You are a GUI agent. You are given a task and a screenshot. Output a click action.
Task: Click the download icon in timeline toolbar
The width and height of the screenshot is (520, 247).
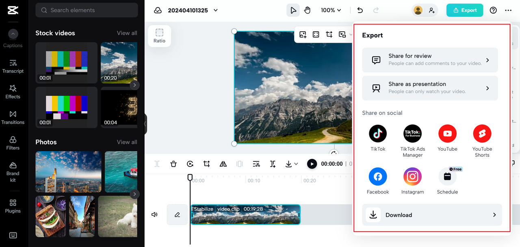288,164
